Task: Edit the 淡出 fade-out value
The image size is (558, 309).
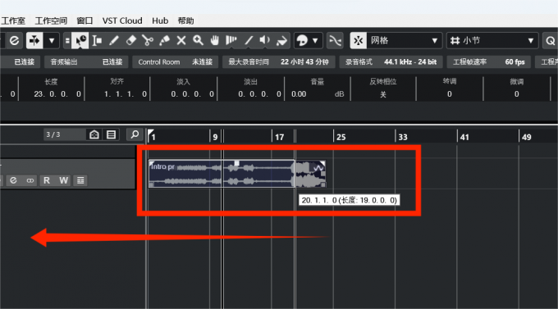Action: [x=259, y=94]
